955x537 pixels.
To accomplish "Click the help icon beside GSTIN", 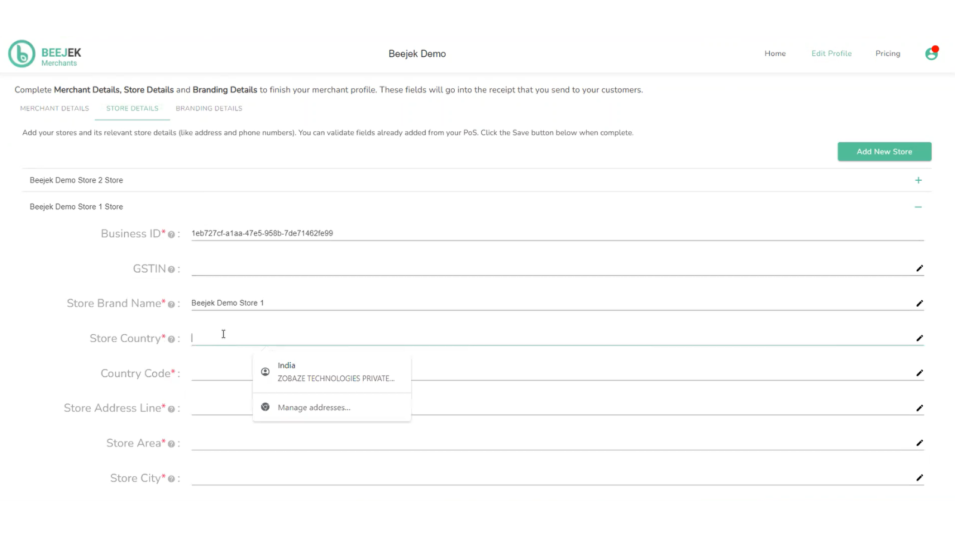I will (x=171, y=269).
